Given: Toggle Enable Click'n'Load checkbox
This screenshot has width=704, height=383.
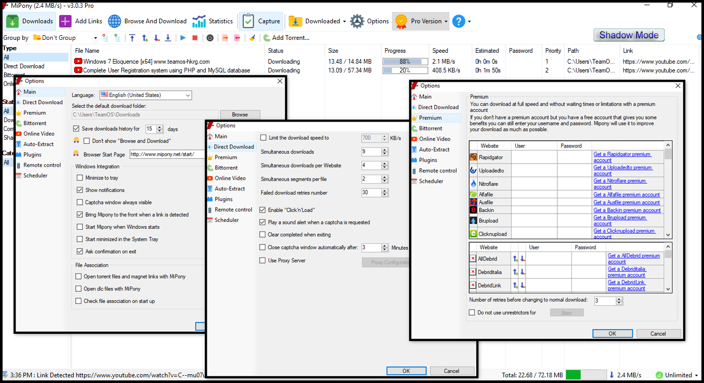Looking at the screenshot, I should point(263,210).
